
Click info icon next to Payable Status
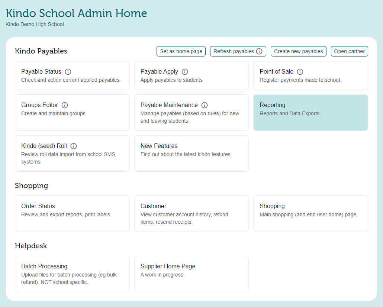tap(68, 72)
